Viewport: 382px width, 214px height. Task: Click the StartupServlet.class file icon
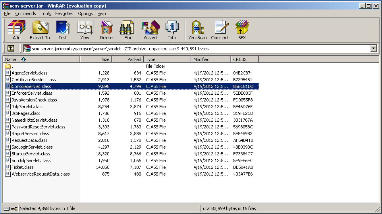point(8,154)
